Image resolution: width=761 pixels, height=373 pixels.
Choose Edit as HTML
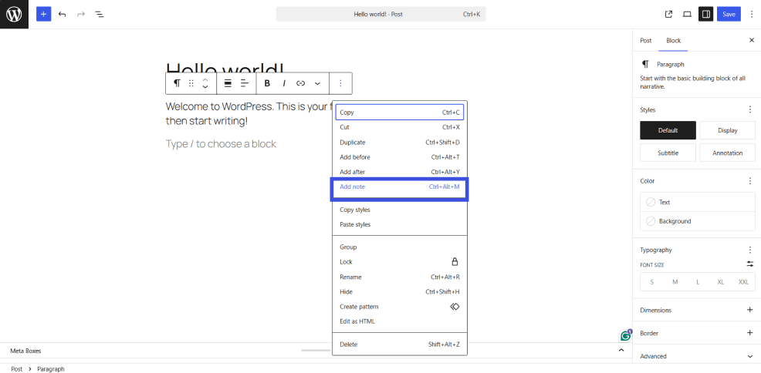(x=400, y=321)
